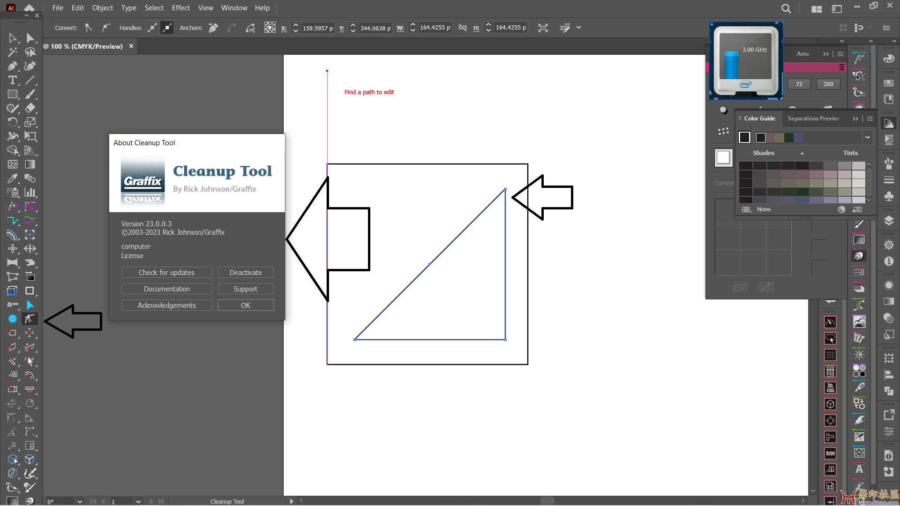Pick the Eraser tool
900x506 pixels.
point(30,108)
